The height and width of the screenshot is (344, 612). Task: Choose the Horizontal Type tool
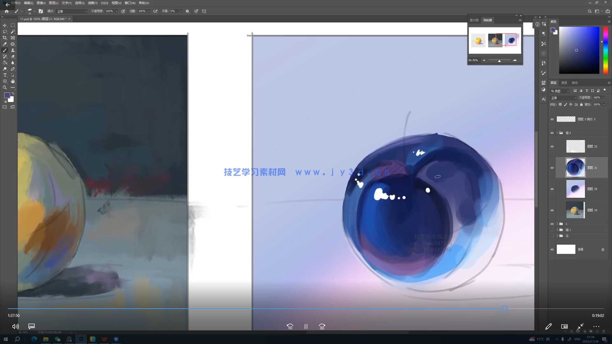(5, 75)
